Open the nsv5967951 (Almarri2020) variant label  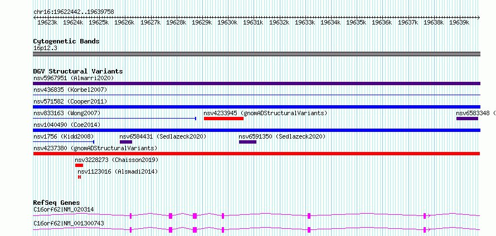point(74,78)
